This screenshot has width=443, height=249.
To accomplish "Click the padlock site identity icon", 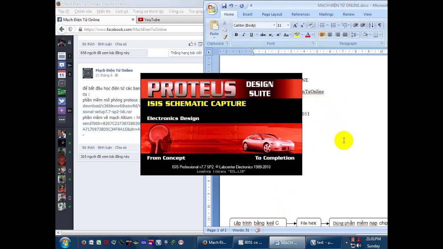I will 80,29.
